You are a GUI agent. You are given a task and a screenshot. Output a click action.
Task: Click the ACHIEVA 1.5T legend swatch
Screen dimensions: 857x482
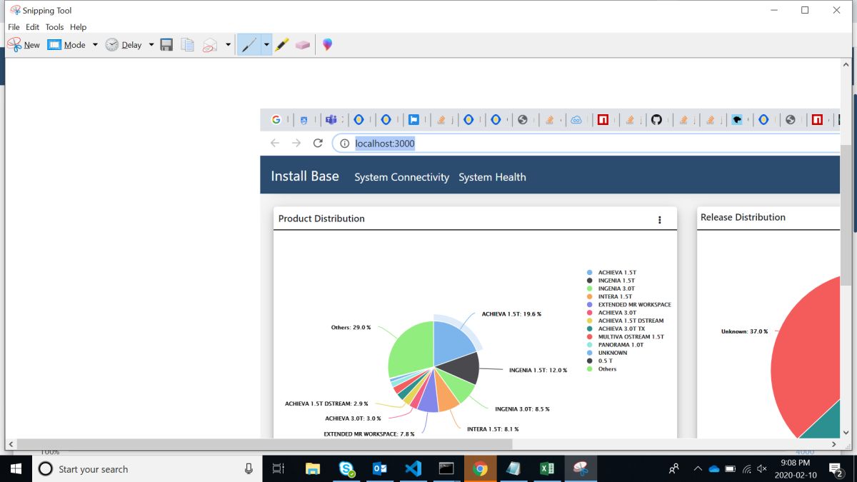(x=589, y=273)
